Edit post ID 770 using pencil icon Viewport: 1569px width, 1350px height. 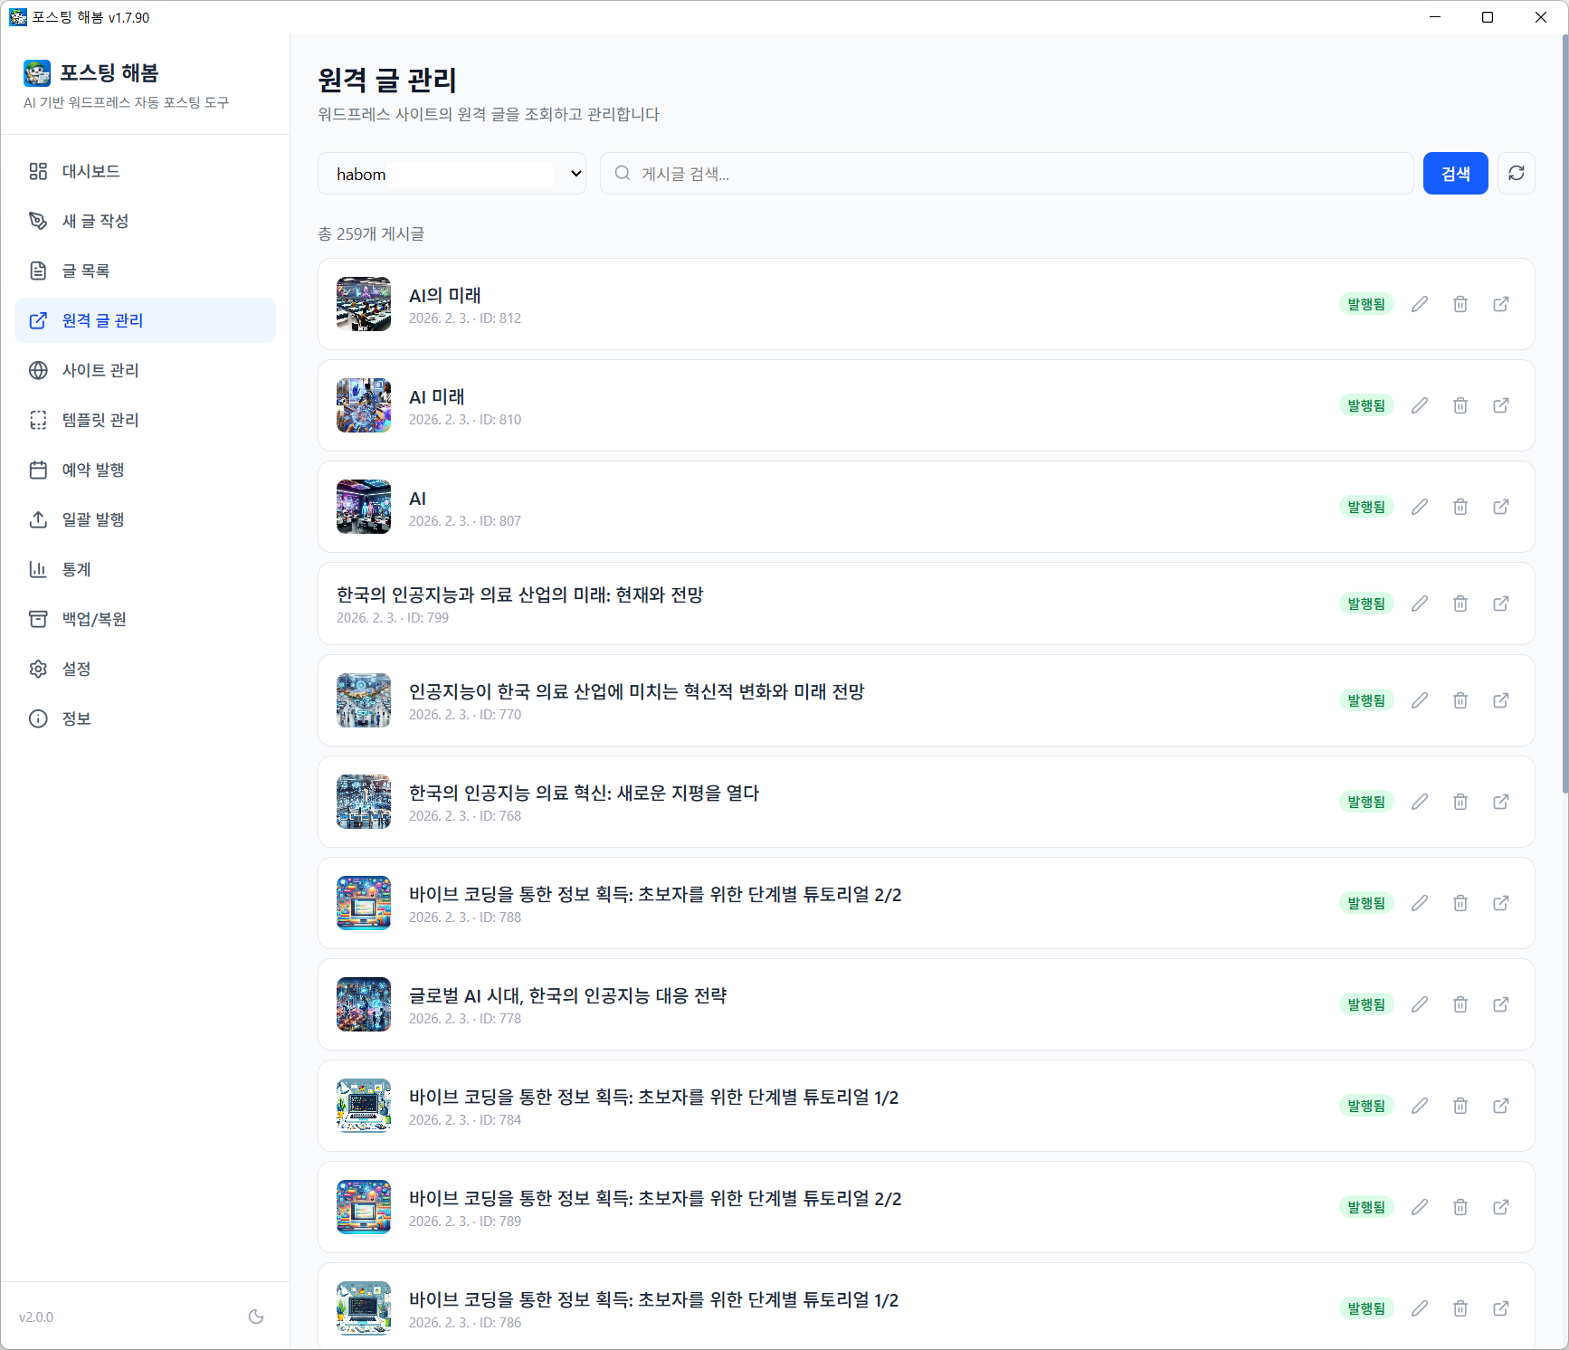1420,700
